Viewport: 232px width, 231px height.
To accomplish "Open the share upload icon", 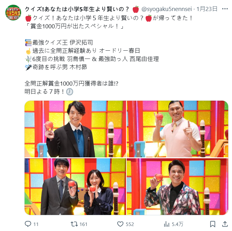I will point(225,224).
